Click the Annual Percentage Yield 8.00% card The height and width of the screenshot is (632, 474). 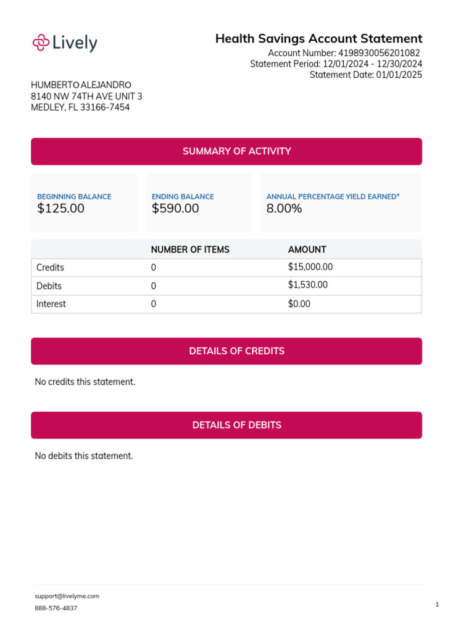[x=341, y=203]
